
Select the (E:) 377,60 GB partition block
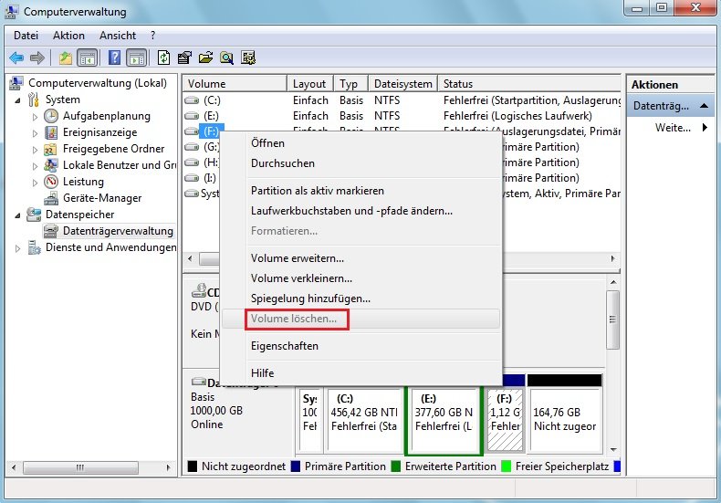(444, 419)
